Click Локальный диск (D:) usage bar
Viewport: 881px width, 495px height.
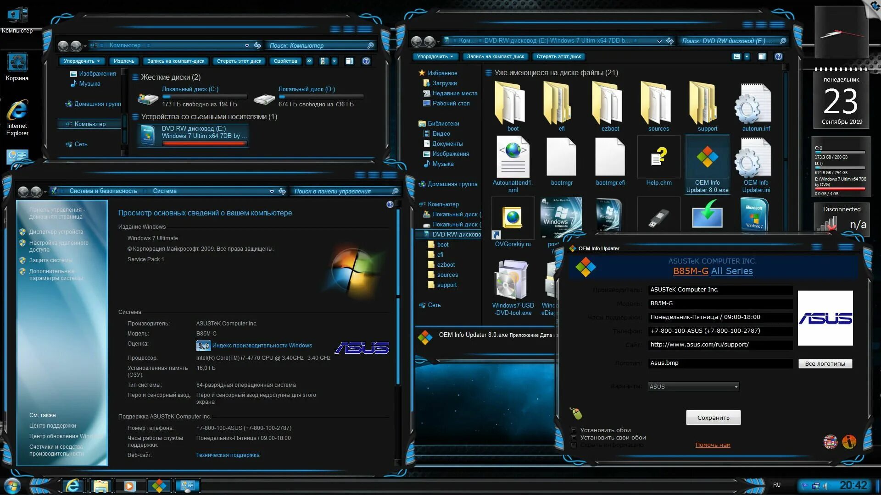tap(321, 97)
